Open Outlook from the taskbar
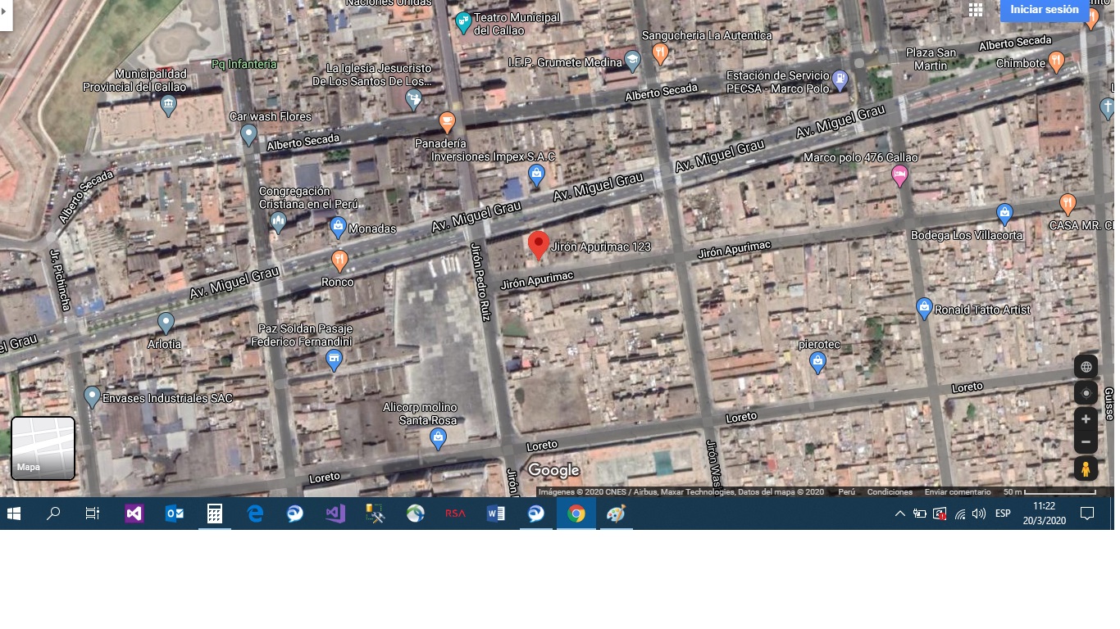This screenshot has width=1120, height=629. pos(175,514)
